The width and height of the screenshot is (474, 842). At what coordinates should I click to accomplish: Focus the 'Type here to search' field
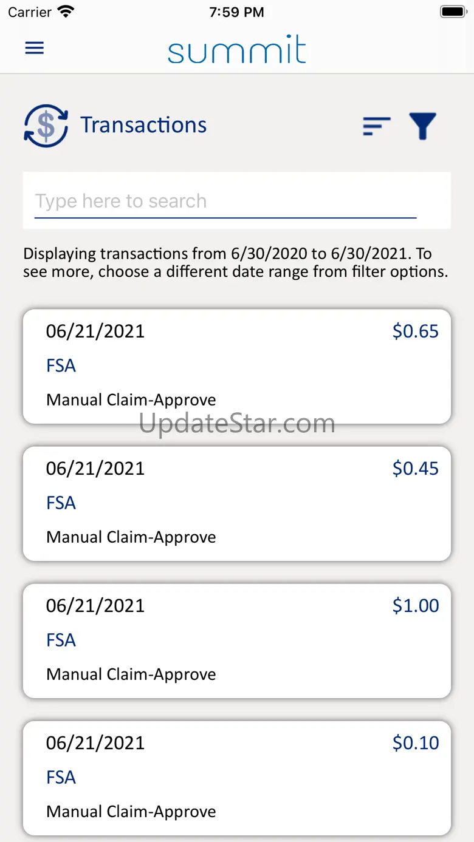[225, 201]
